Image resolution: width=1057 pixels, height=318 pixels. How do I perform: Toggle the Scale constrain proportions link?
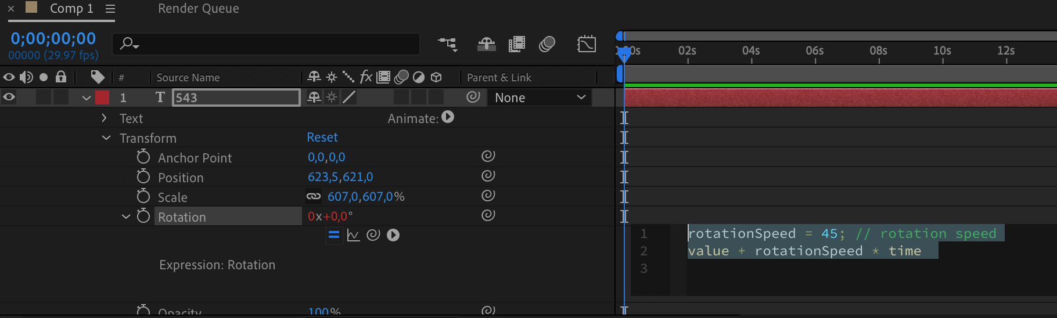pyautogui.click(x=314, y=196)
